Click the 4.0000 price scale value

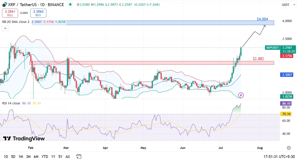coord(287,21)
